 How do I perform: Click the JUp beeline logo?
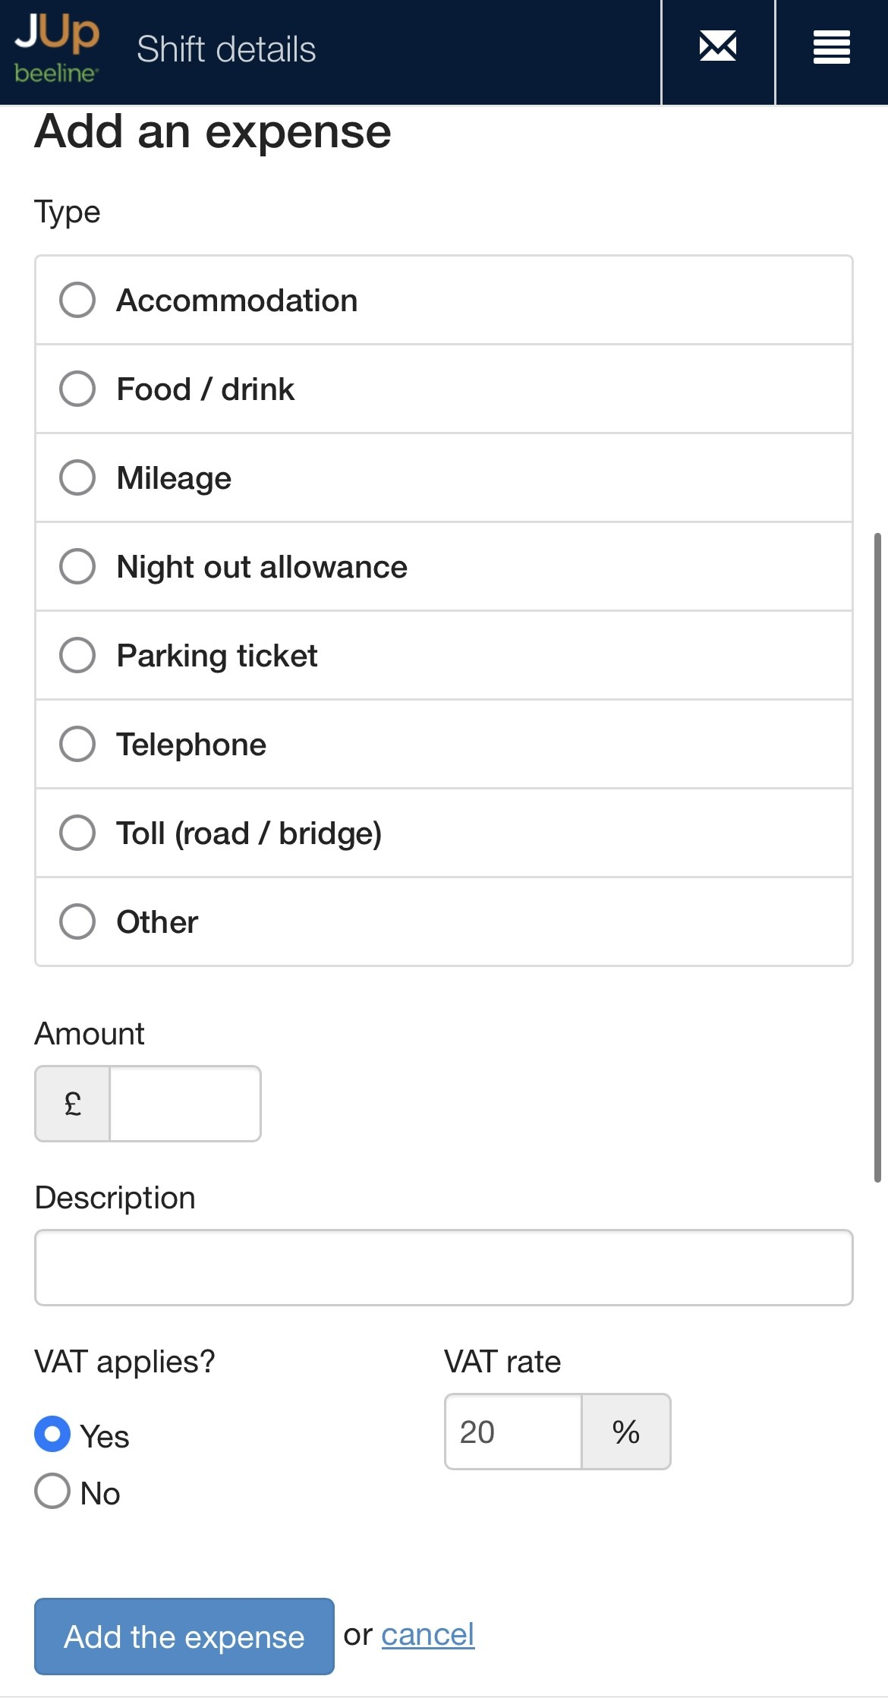click(x=57, y=49)
